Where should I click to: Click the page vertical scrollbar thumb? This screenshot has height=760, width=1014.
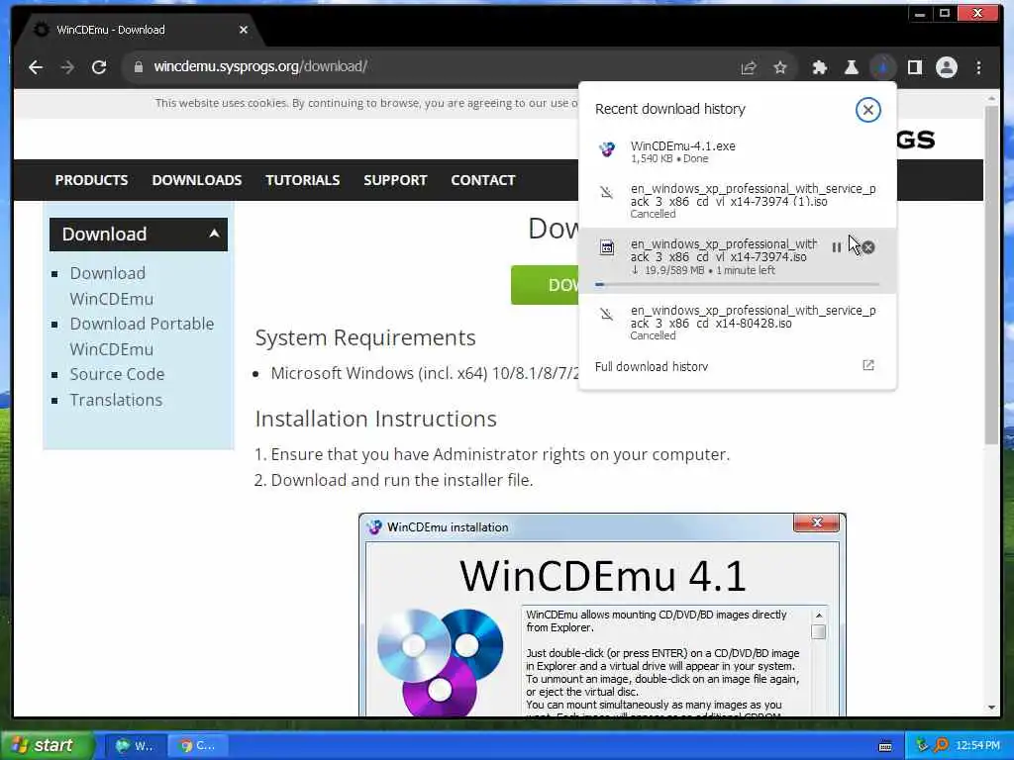coord(991,274)
